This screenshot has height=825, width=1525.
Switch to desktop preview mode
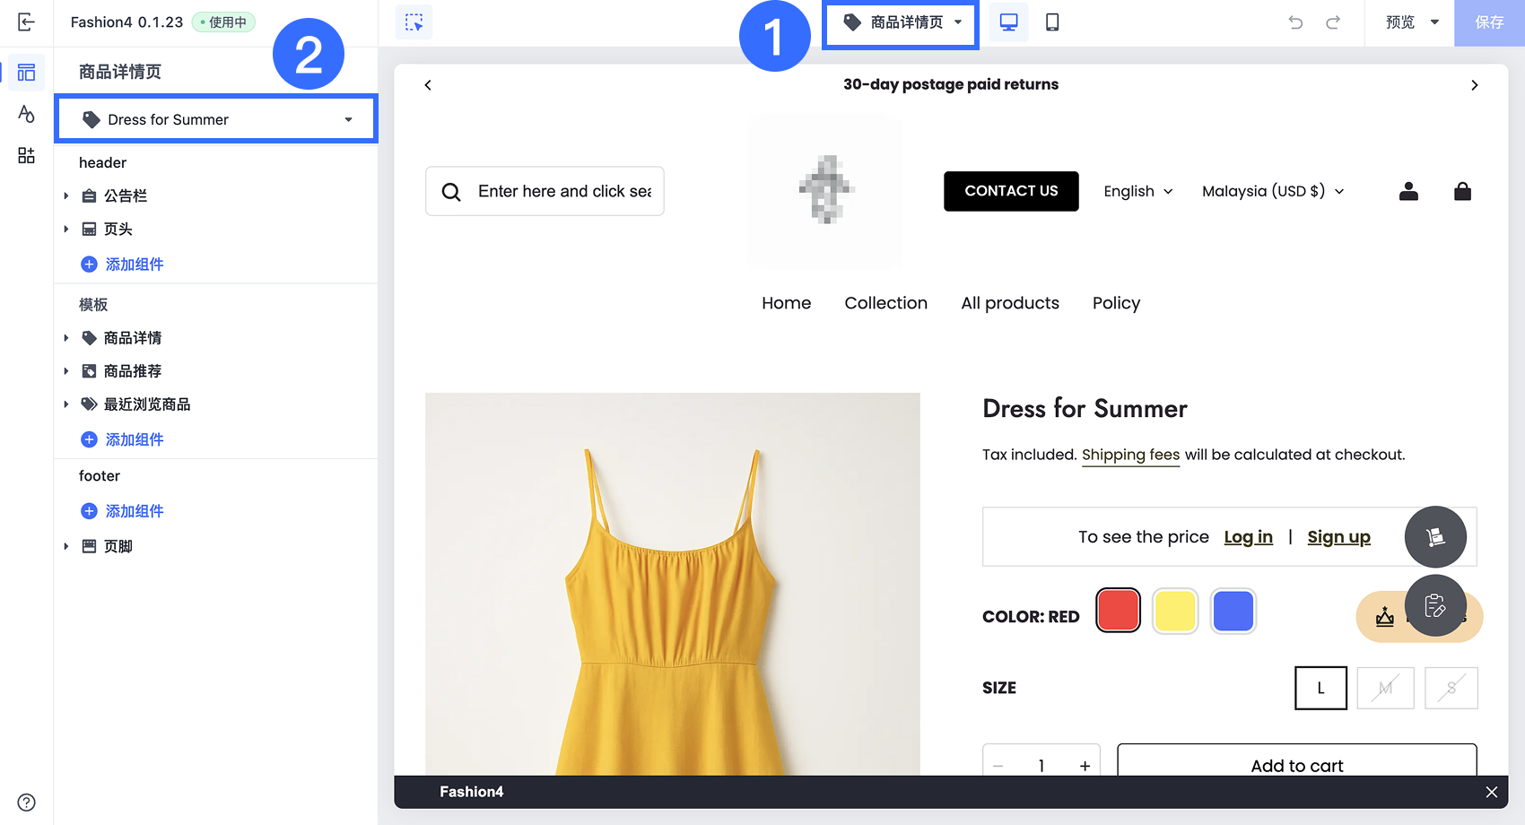click(1008, 22)
